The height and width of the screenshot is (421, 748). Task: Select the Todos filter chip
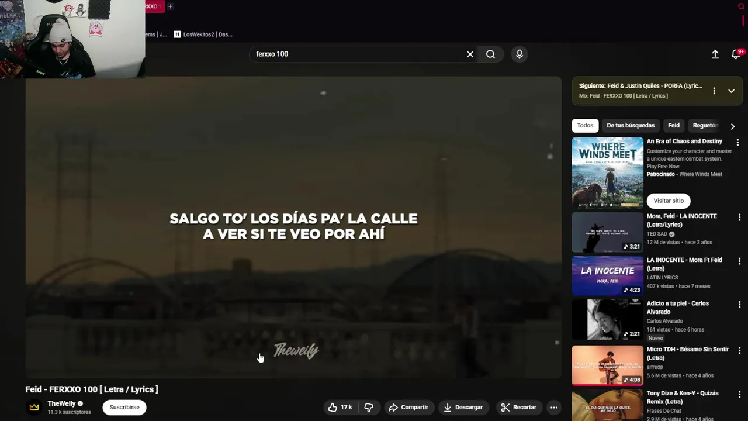click(x=585, y=125)
